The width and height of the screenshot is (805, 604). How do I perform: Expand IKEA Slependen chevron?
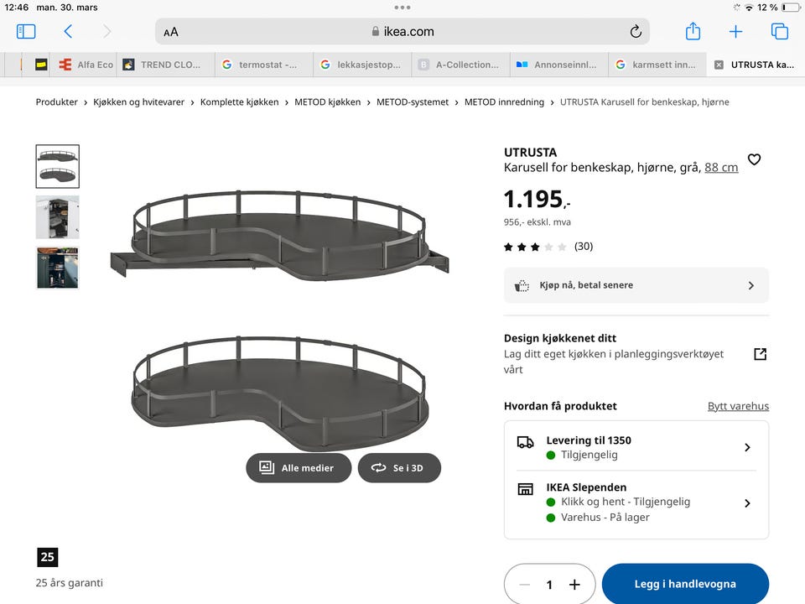(747, 503)
